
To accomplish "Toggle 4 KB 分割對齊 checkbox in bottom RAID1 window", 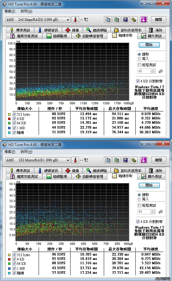I will click(138, 222).
